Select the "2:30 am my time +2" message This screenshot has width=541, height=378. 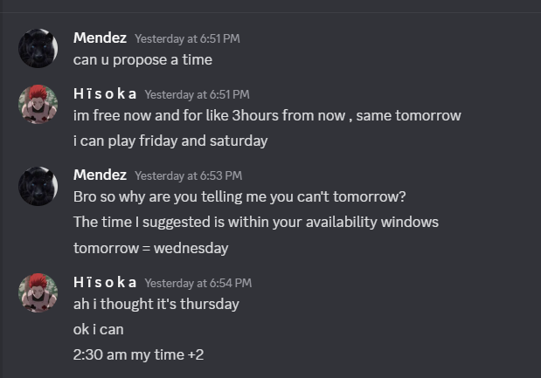138,354
